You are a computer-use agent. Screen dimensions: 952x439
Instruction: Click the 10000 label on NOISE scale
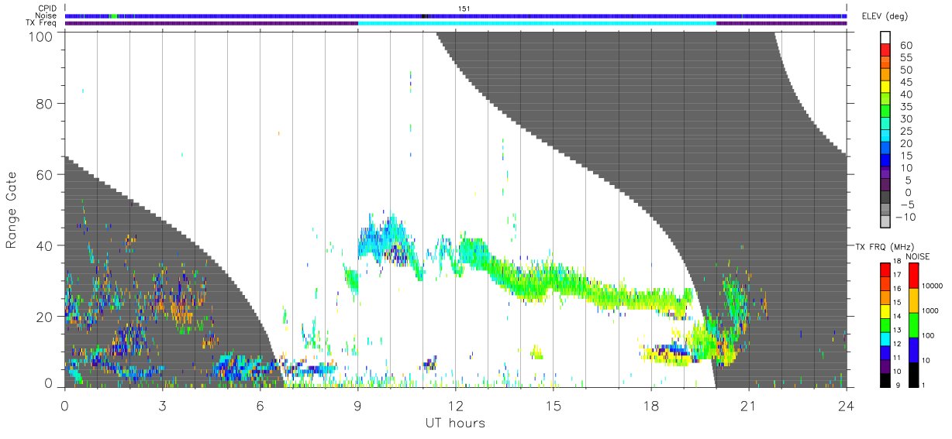click(933, 286)
